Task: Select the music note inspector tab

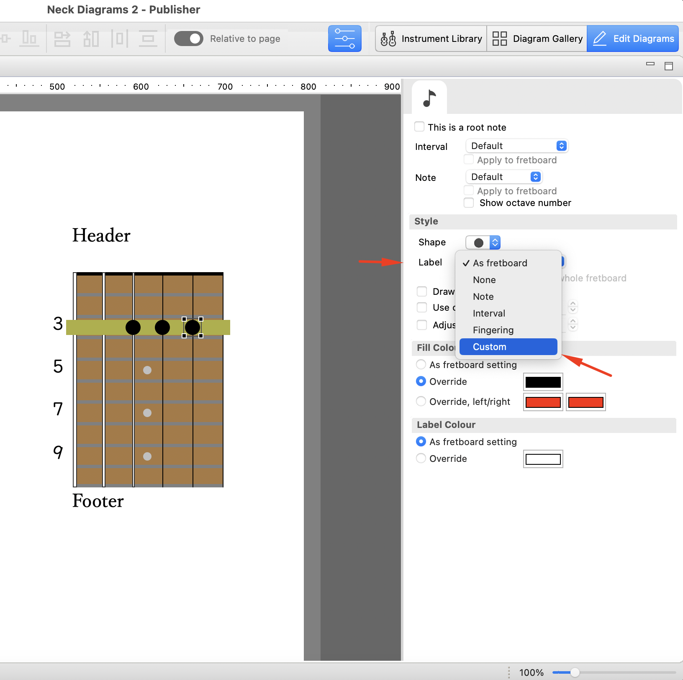Action: (429, 98)
